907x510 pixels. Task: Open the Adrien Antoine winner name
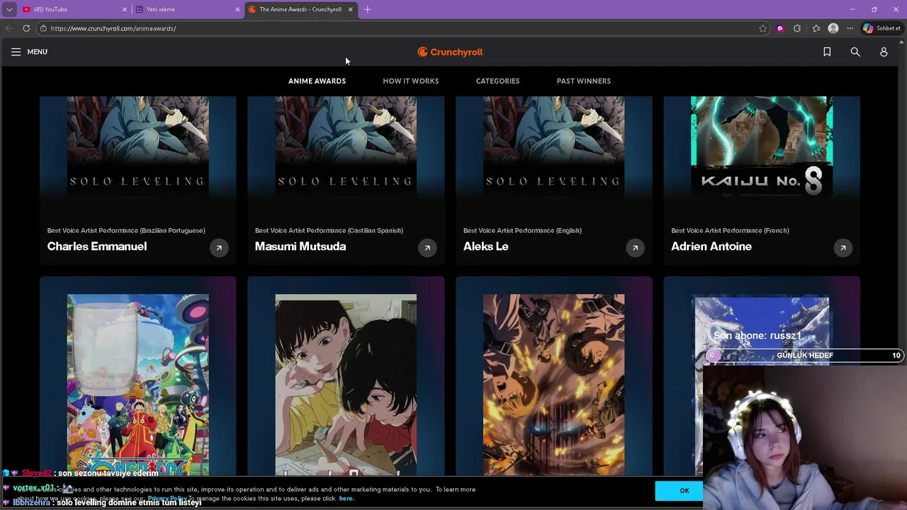click(x=711, y=246)
